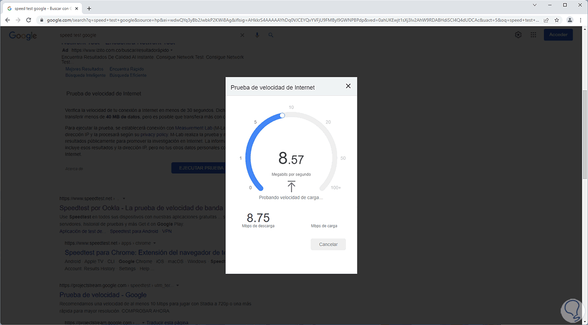The height and width of the screenshot is (325, 588).
Task: Open the 'Speedtest para Android' sitelink
Action: coord(134,231)
